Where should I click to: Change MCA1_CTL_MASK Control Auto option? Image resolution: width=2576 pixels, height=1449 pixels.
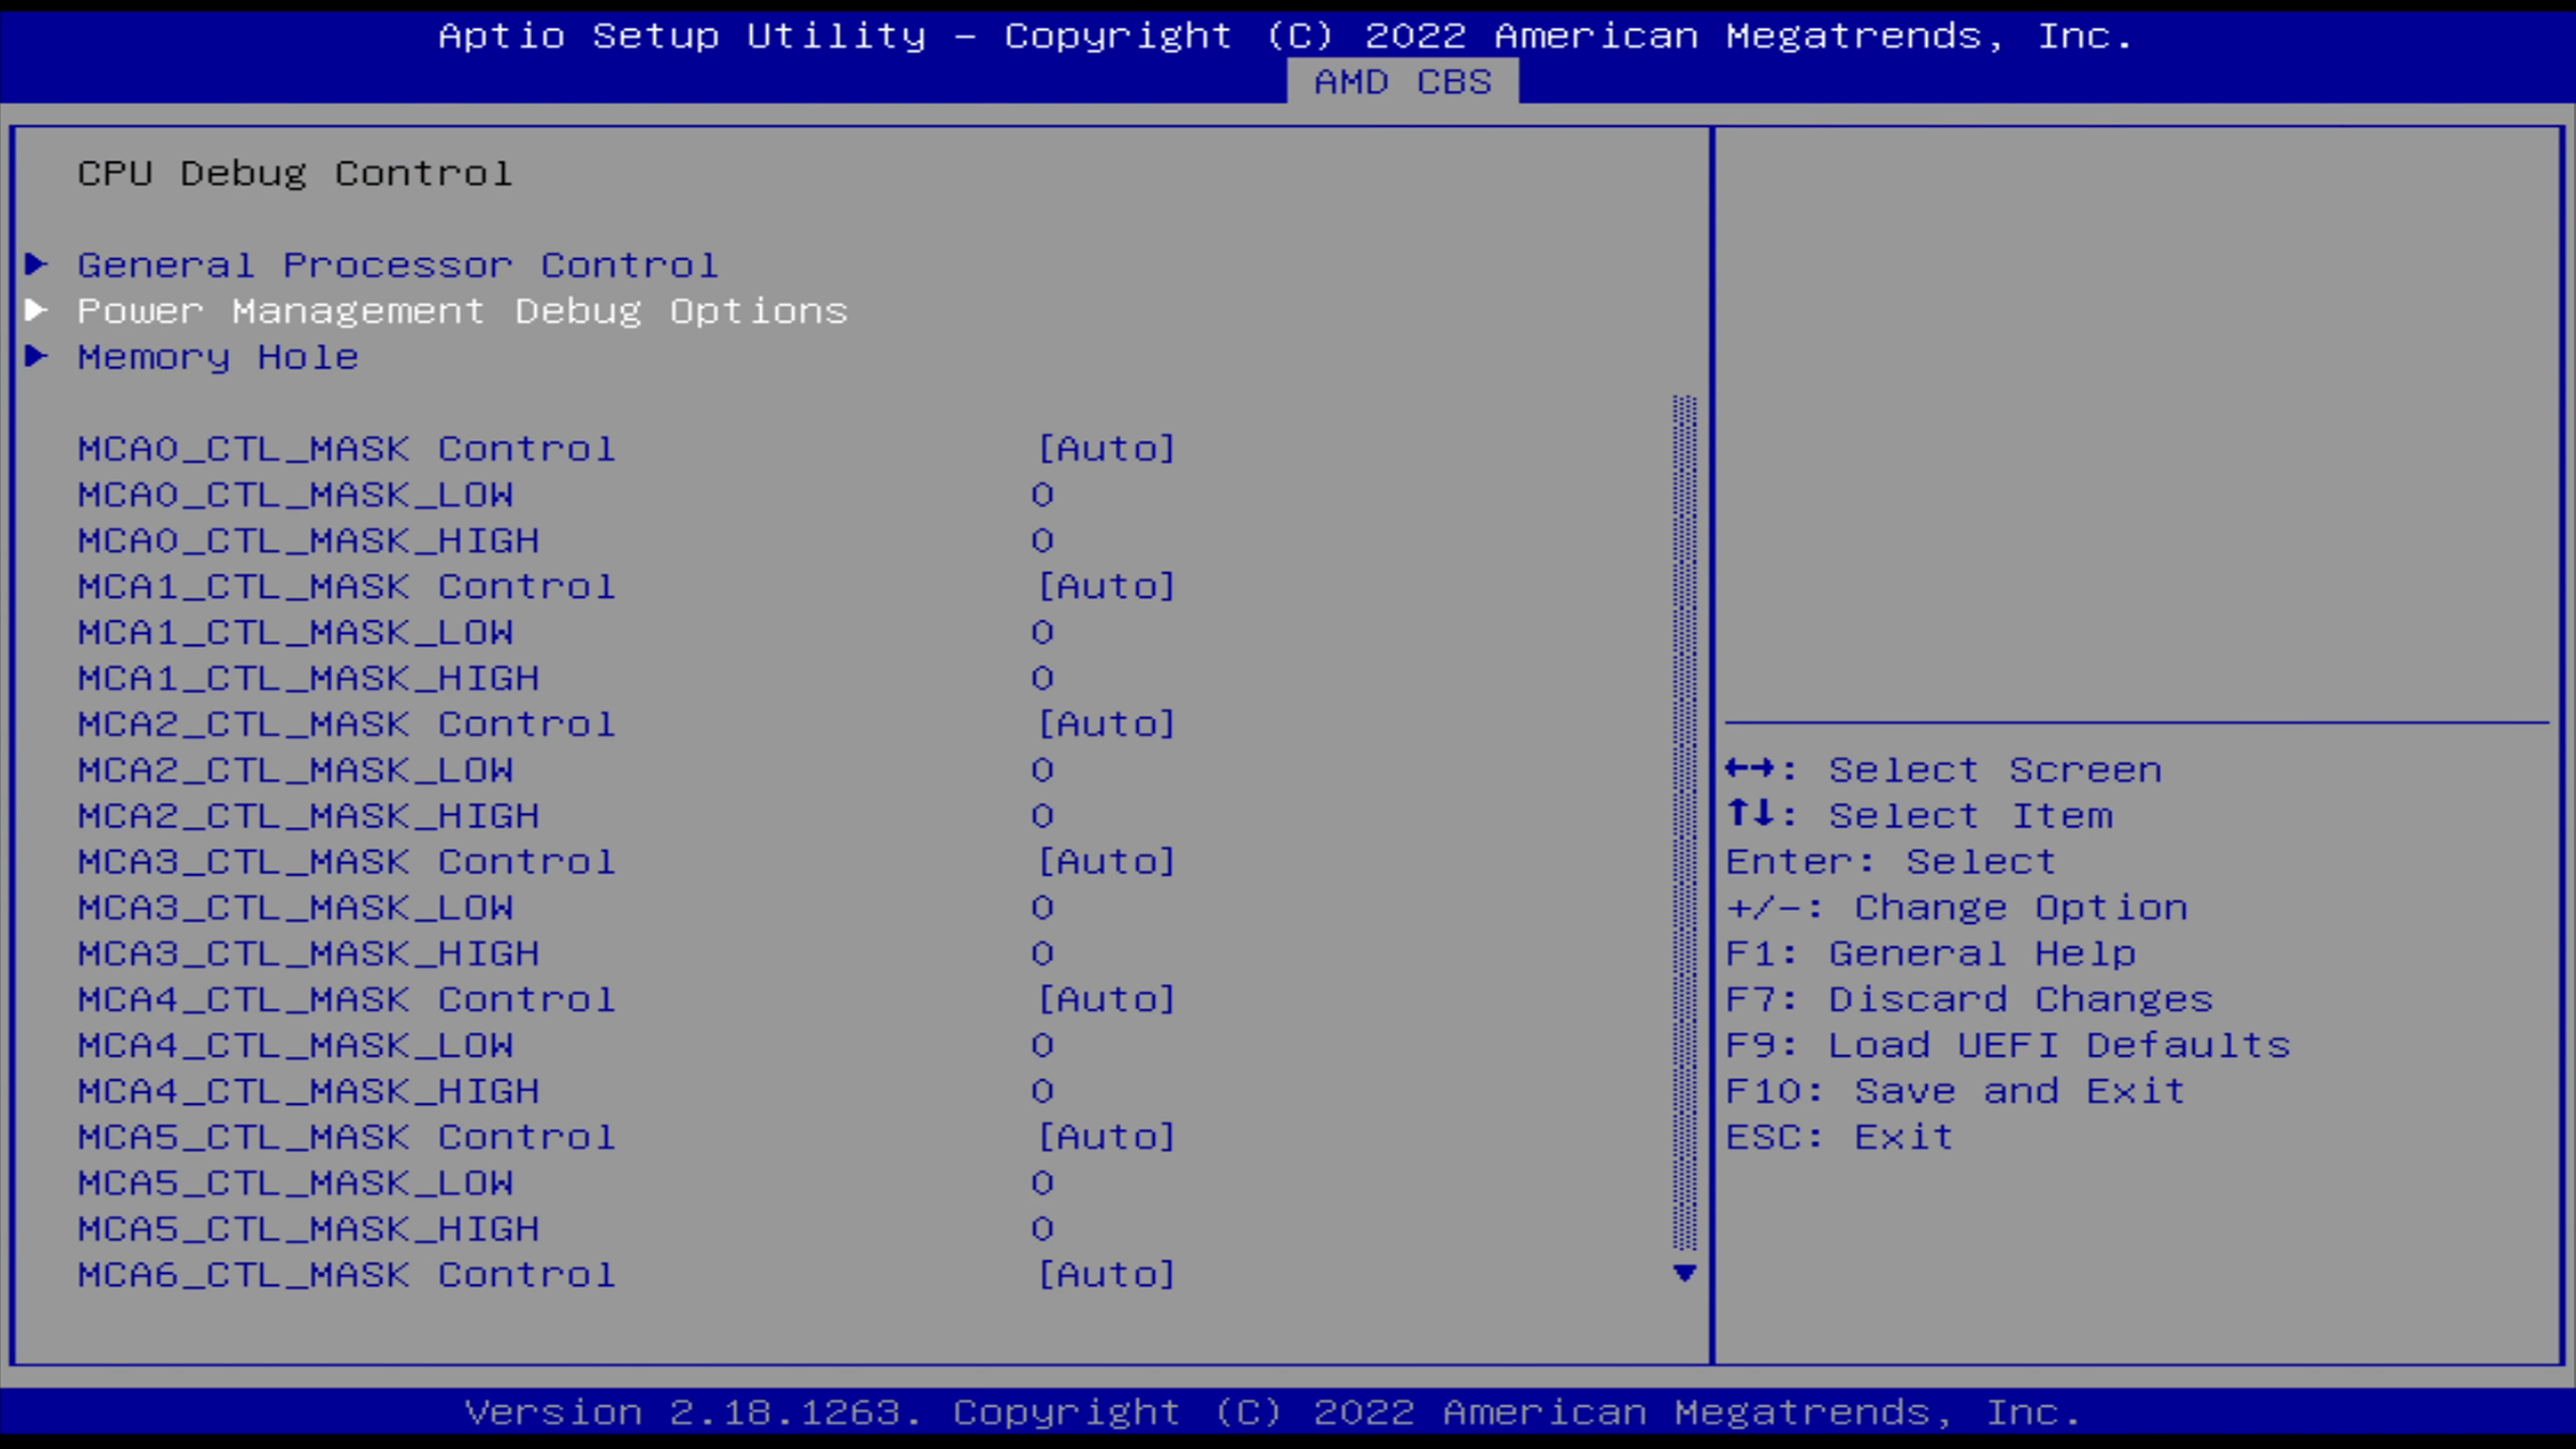point(1106,587)
